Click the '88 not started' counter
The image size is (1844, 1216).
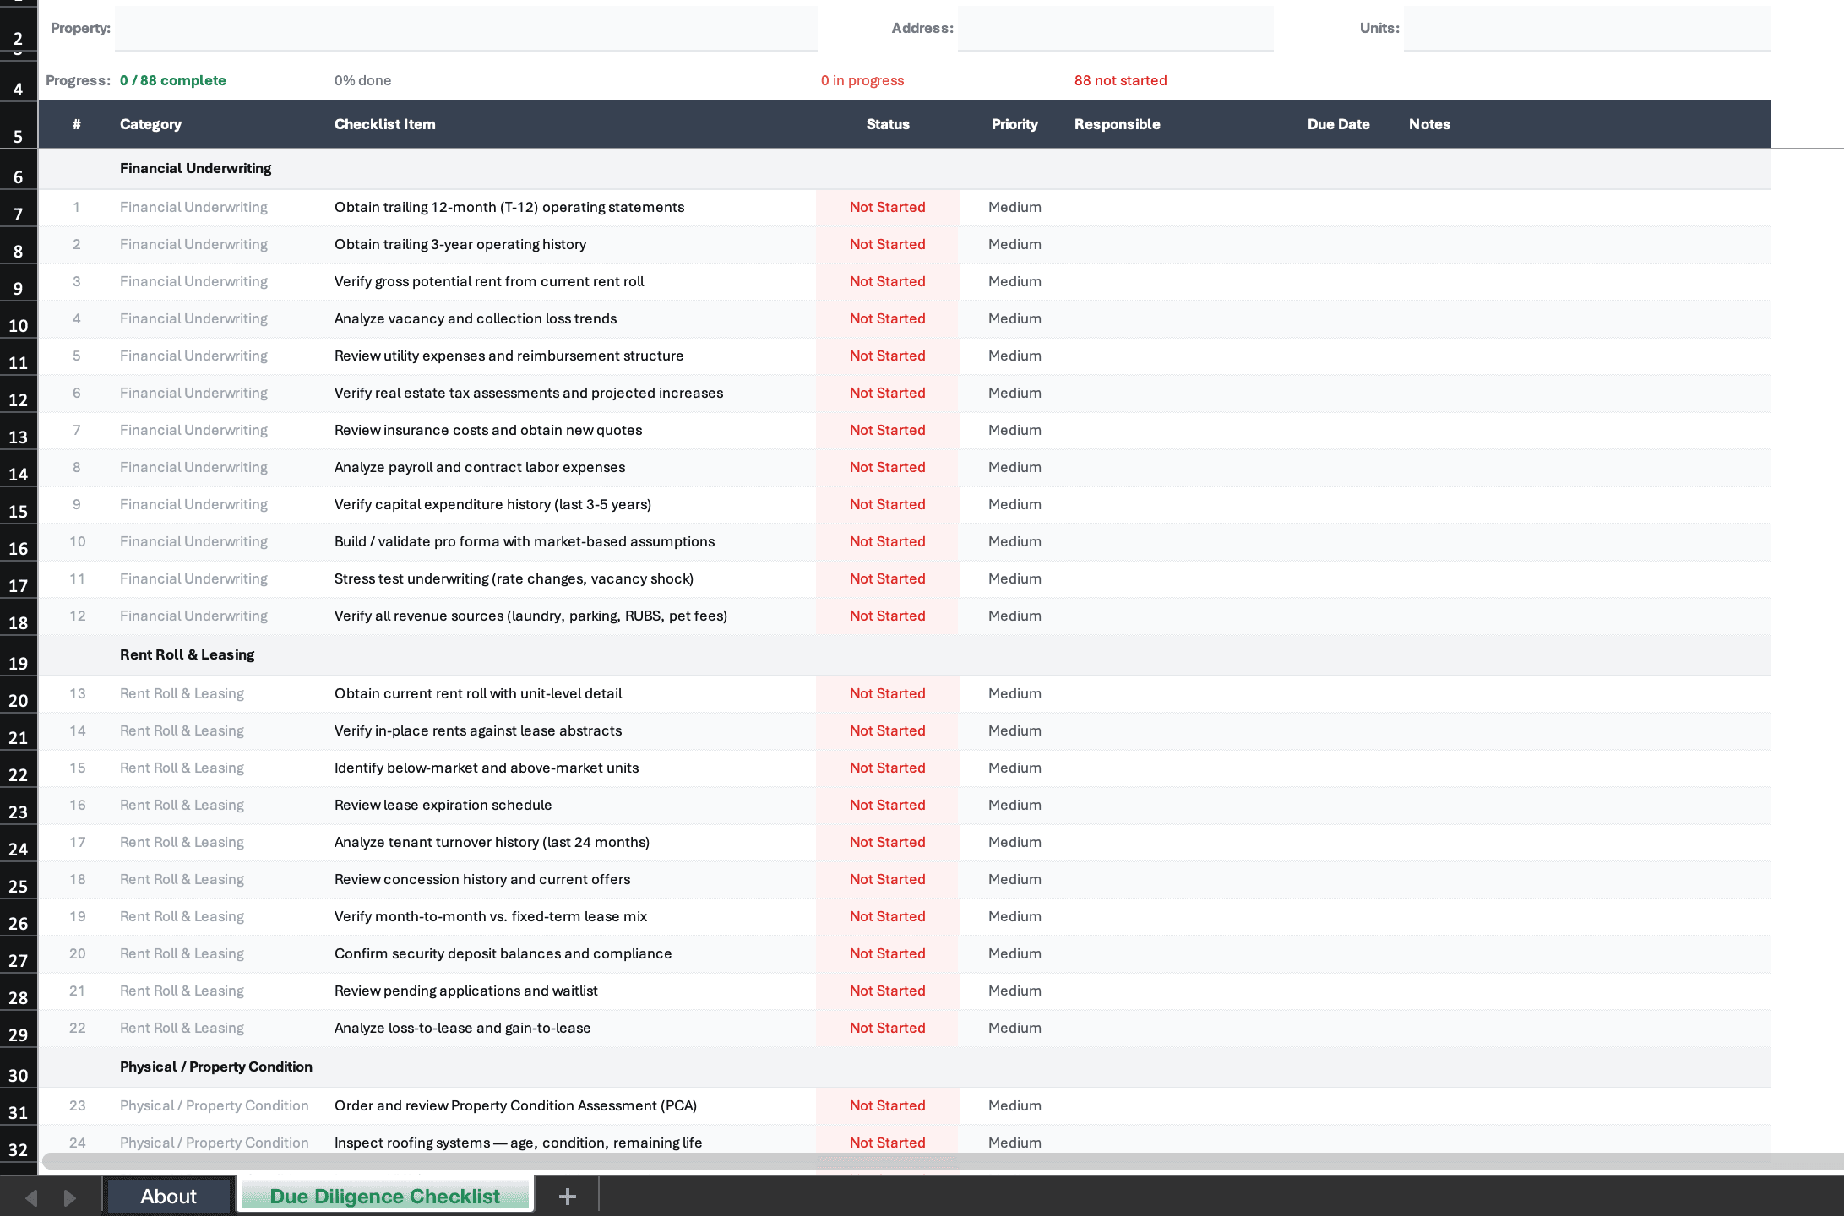point(1120,80)
